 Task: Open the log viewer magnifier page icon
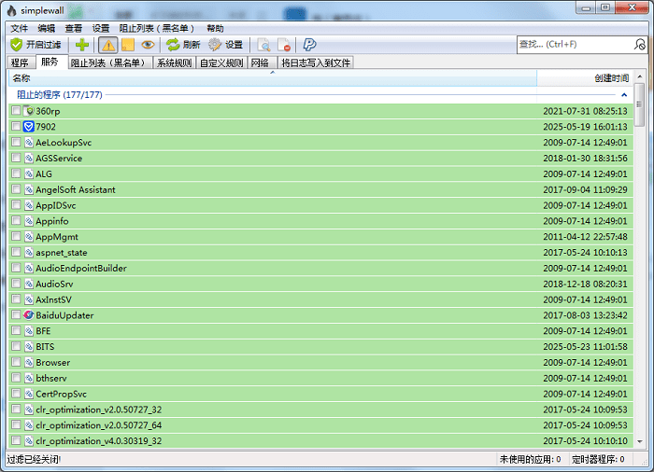click(x=263, y=45)
